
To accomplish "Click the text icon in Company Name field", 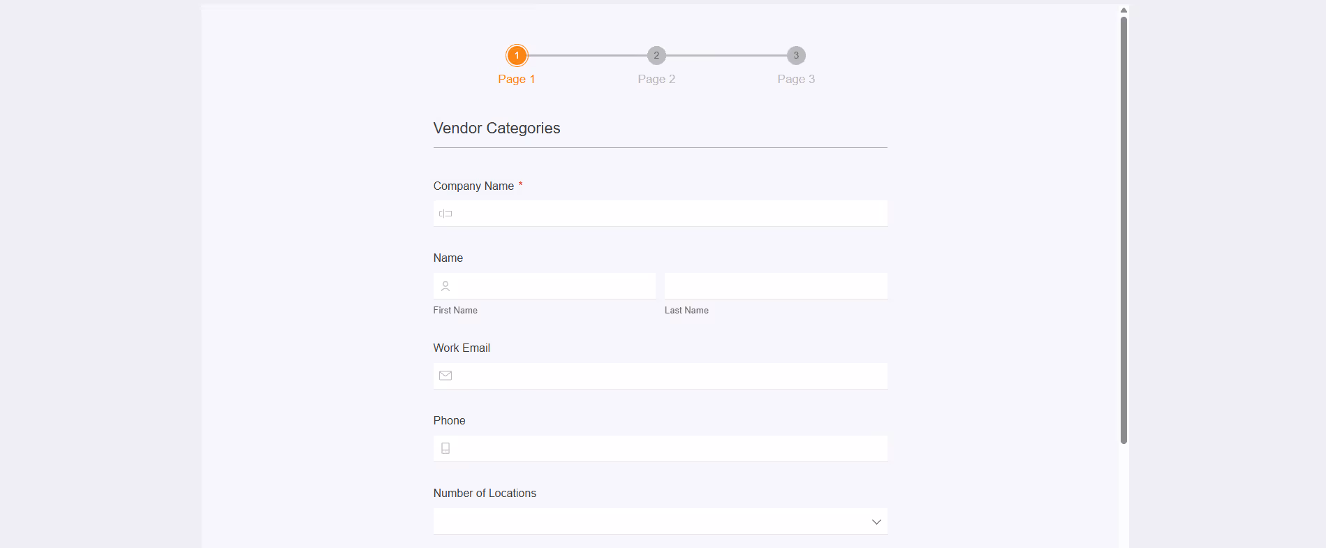I will point(445,214).
